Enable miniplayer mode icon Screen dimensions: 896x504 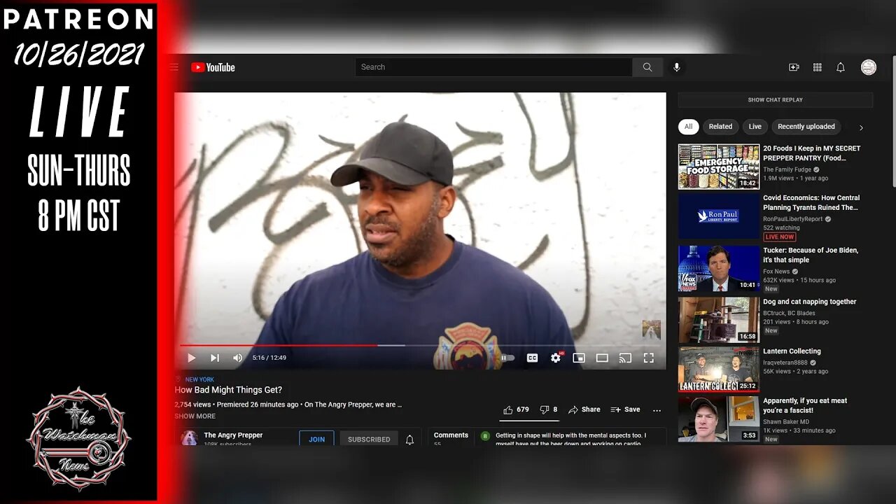[579, 358]
